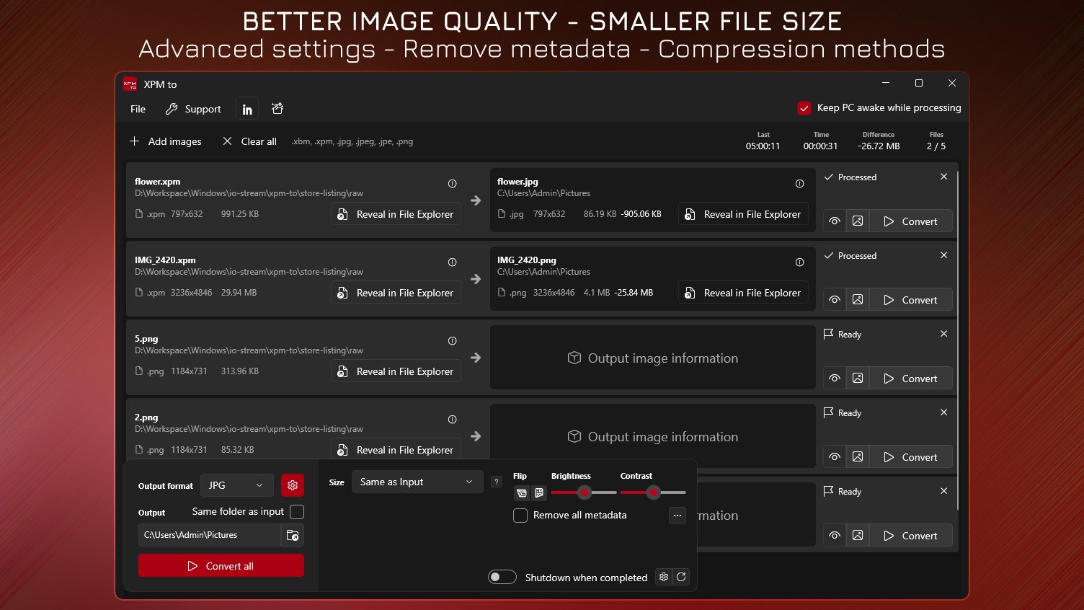Screen dimensions: 1084x610
Task: Click Convert all button
Action: coord(221,566)
